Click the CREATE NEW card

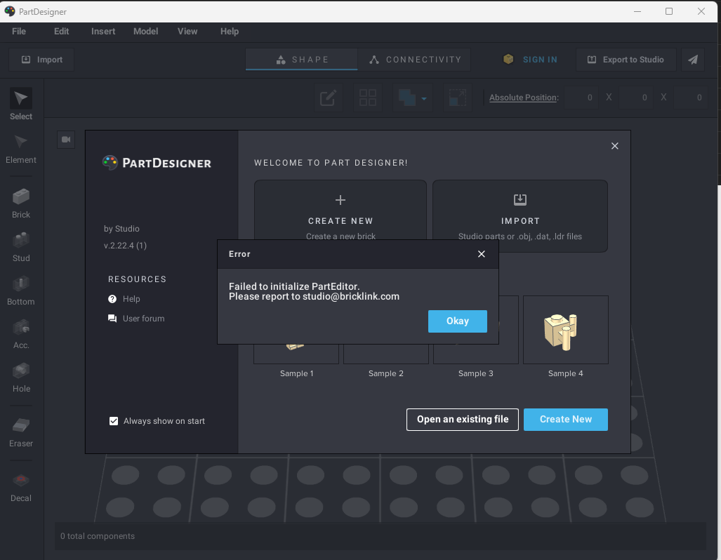(340, 216)
